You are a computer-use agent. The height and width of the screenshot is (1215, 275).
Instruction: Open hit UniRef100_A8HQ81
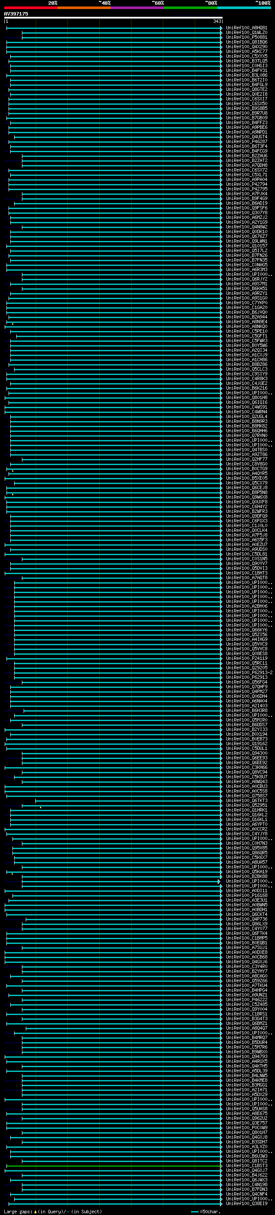point(246,28)
